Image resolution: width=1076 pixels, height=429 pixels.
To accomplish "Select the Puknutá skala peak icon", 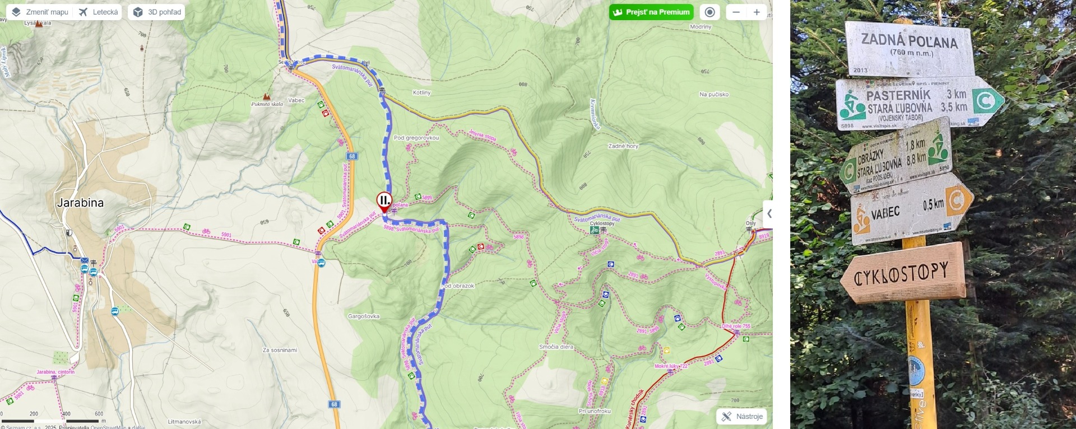I will pyautogui.click(x=267, y=97).
